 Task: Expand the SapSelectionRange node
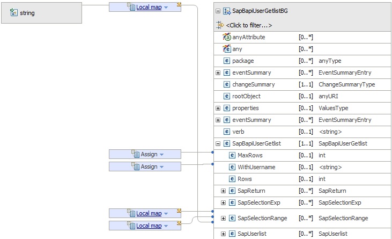[x=223, y=219]
